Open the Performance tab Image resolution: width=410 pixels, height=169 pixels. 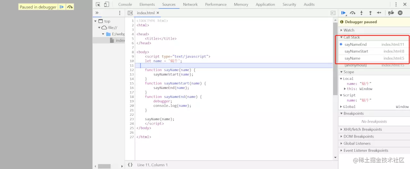pyautogui.click(x=216, y=4)
